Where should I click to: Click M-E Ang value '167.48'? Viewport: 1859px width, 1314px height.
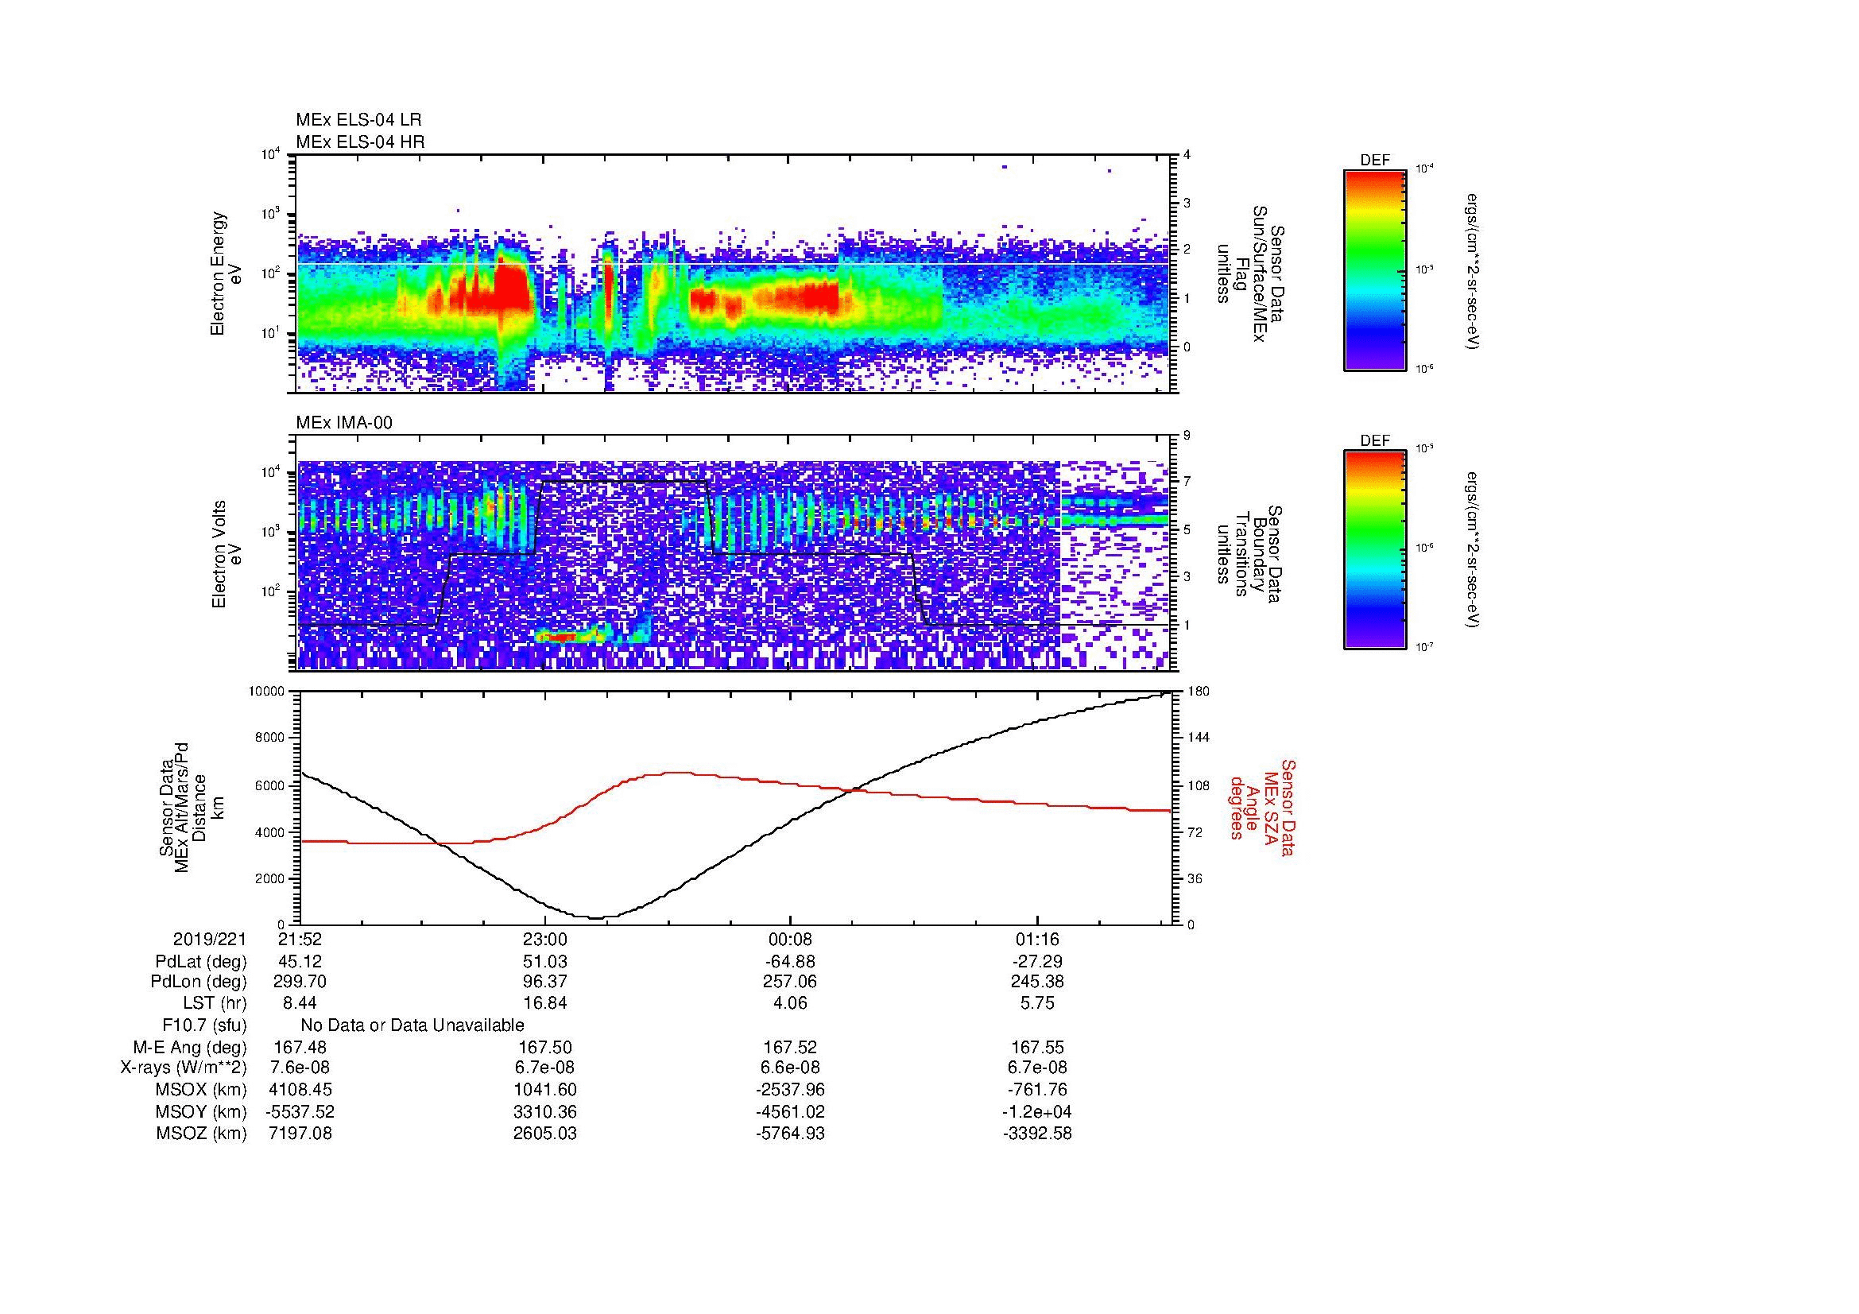[300, 1047]
